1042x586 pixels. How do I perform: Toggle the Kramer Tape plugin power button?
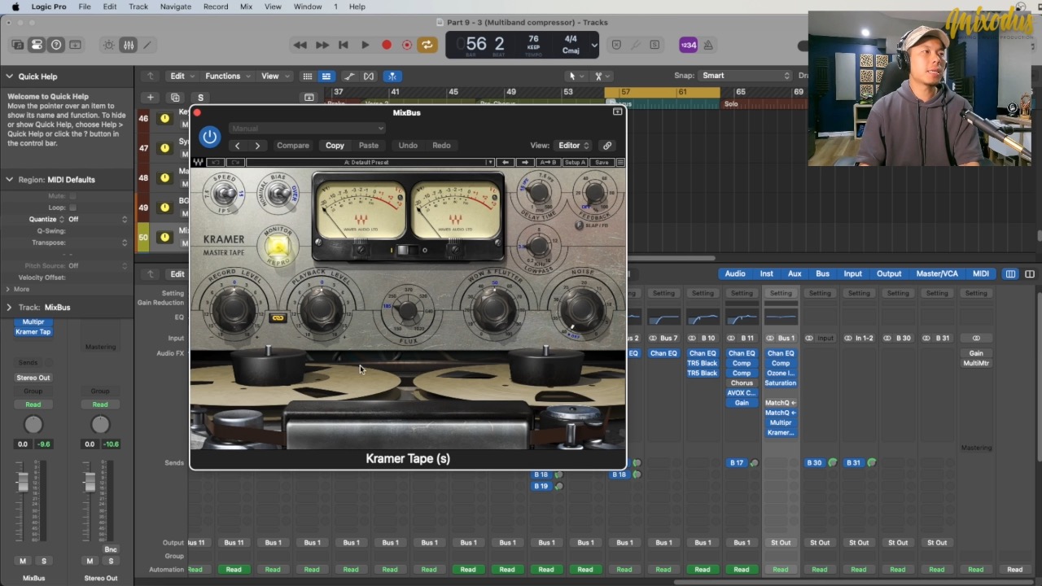pos(210,137)
